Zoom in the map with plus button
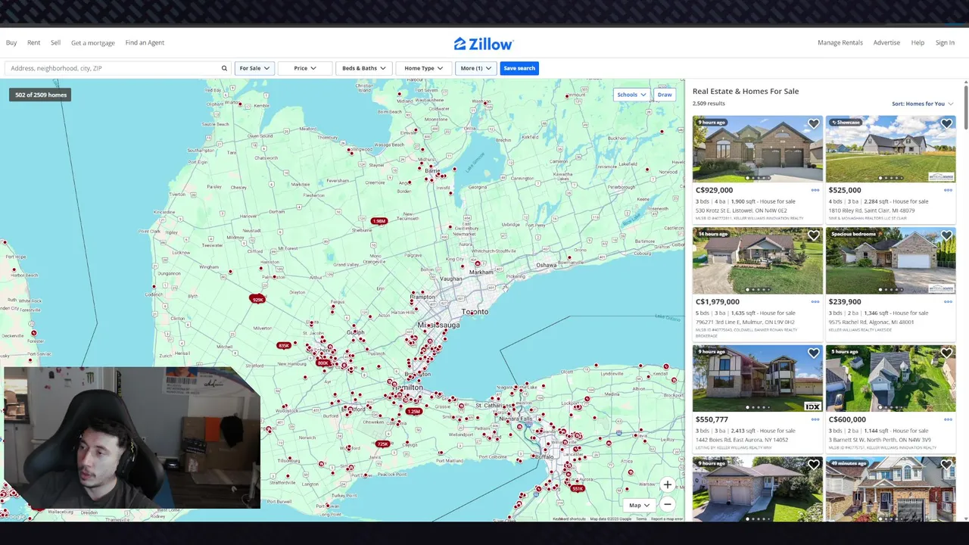The width and height of the screenshot is (969, 545). coord(667,484)
